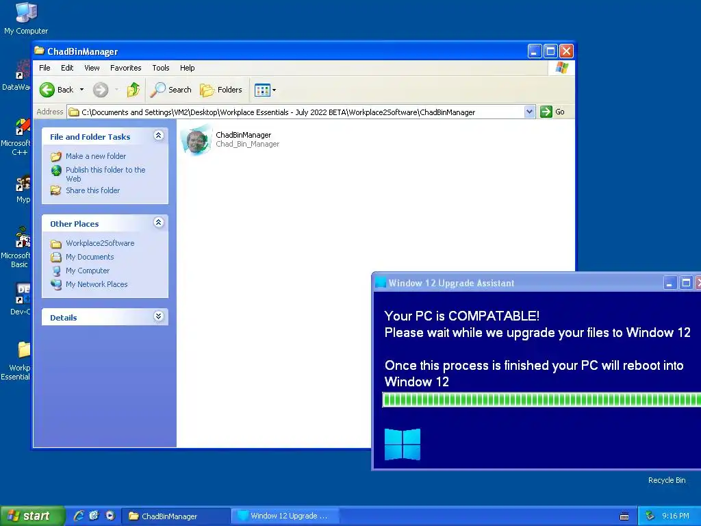Click the Windows logo in Upgrade Assistant

[x=403, y=444]
